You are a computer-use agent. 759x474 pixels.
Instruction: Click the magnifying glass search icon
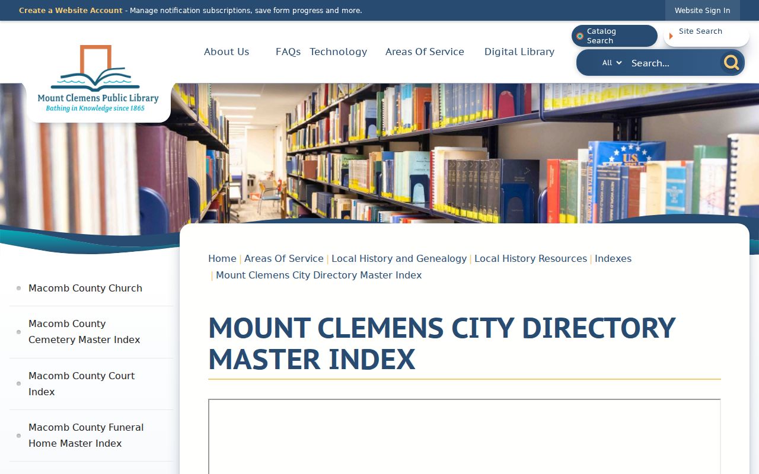click(x=732, y=63)
